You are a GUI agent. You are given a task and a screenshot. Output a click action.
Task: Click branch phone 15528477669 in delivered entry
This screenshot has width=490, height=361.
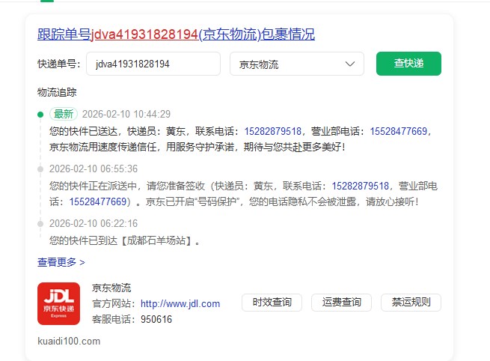[399, 132]
